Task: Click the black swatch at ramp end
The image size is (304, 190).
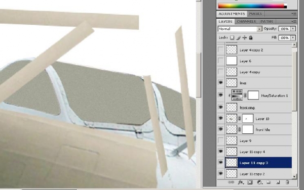Action: [x=285, y=7]
